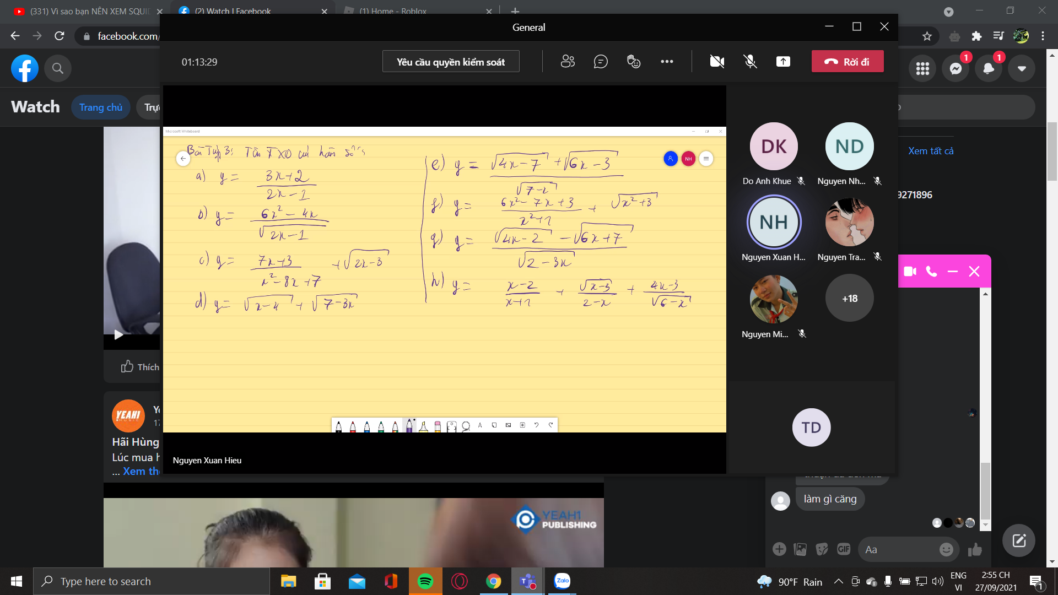Attach a photo in chat
This screenshot has height=595, width=1058.
tap(800, 549)
